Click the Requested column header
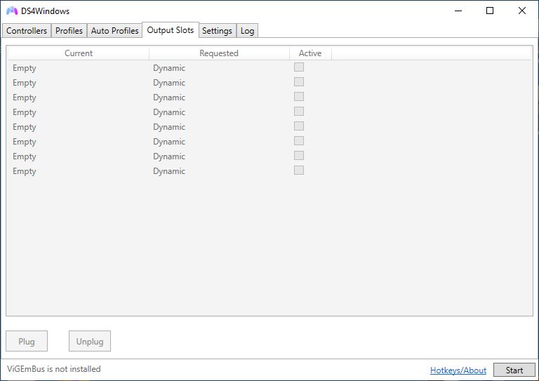 coord(219,53)
